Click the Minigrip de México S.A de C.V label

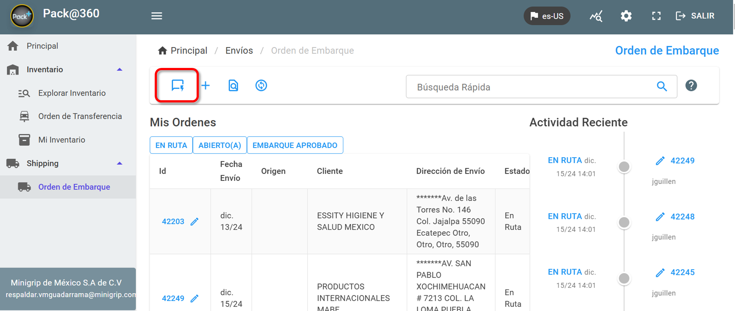coord(66,283)
